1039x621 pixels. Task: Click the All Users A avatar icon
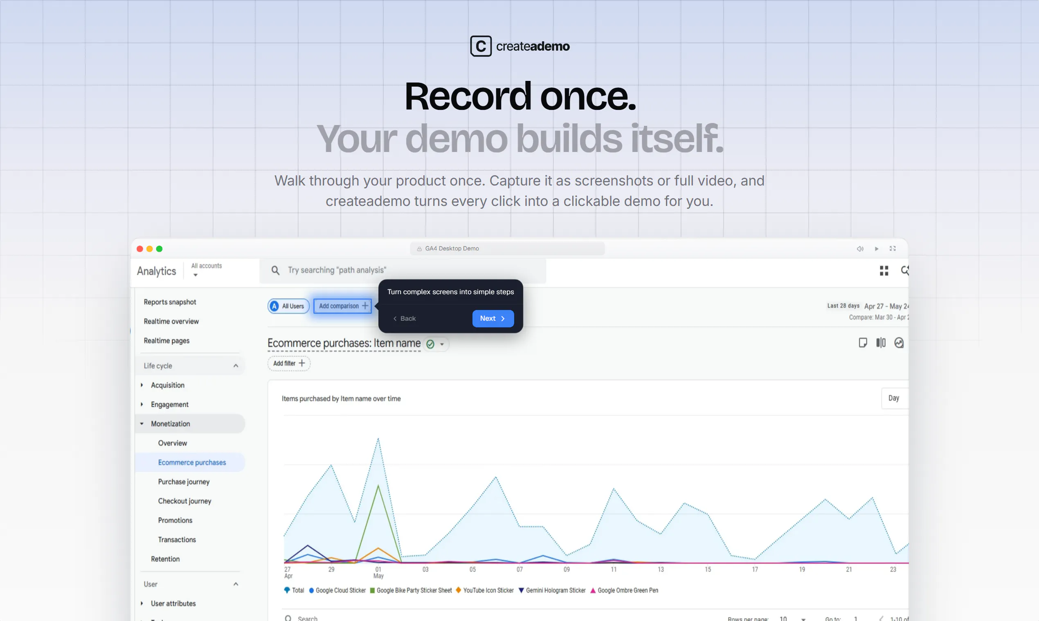(x=274, y=306)
